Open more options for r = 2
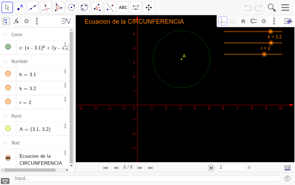The image size is (295, 185). pyautogui.click(x=65, y=99)
